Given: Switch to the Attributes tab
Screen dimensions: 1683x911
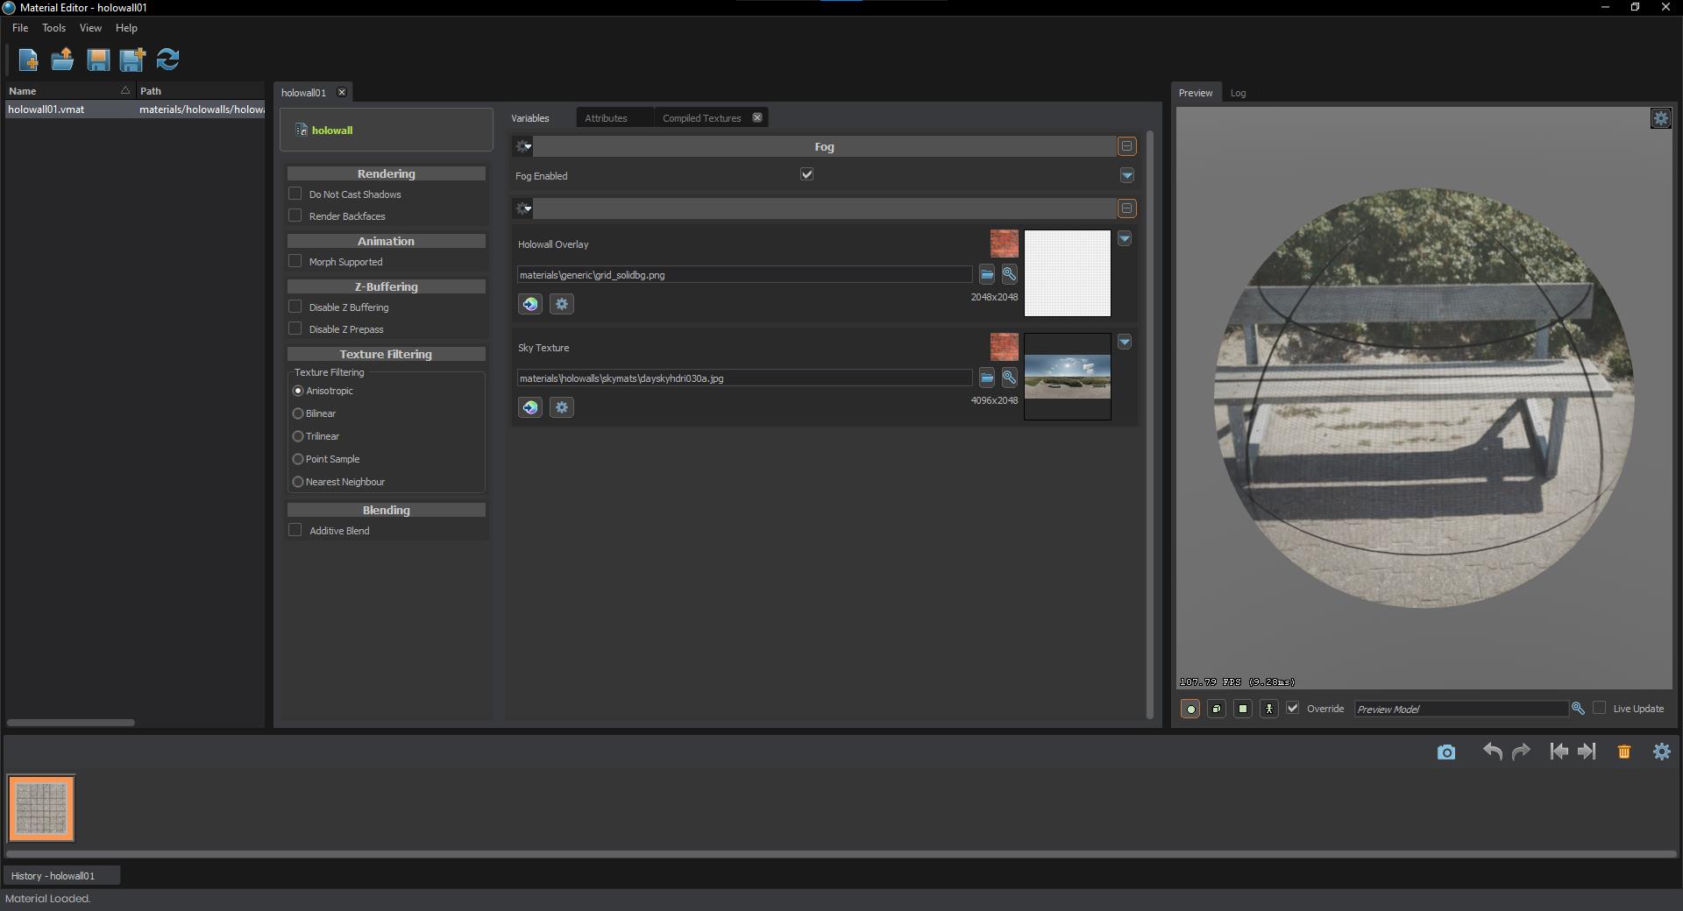Looking at the screenshot, I should pos(606,118).
